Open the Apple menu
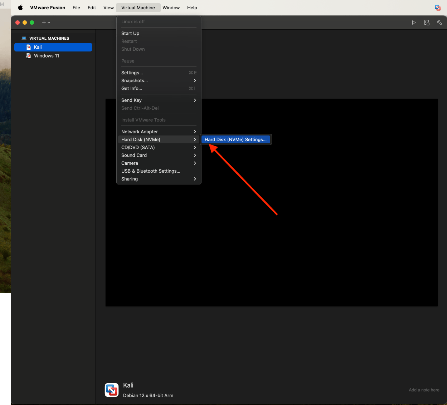This screenshot has width=447, height=405. point(20,8)
